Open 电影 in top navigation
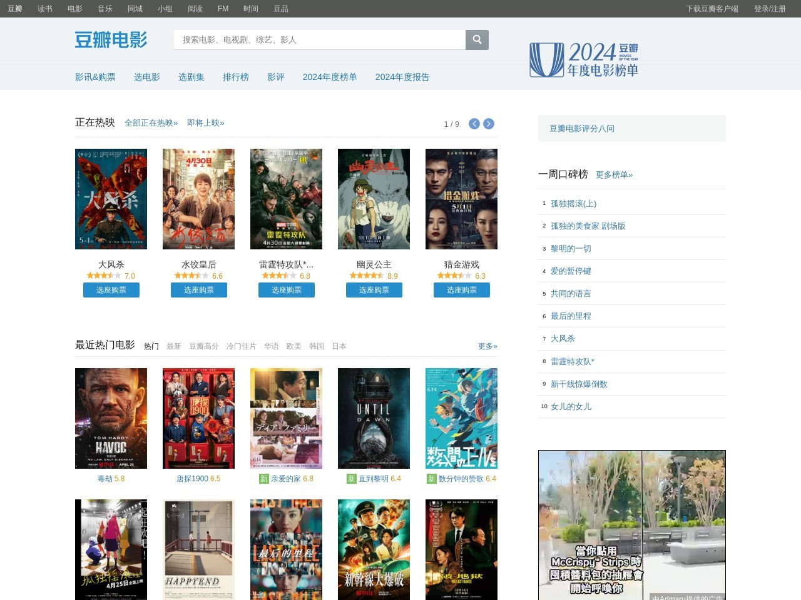The height and width of the screenshot is (600, 801). 75,9
